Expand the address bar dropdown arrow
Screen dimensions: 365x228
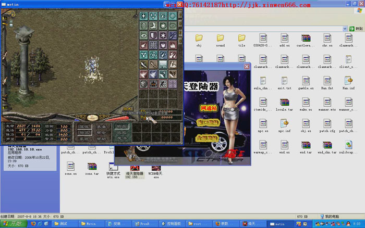coord(345,28)
